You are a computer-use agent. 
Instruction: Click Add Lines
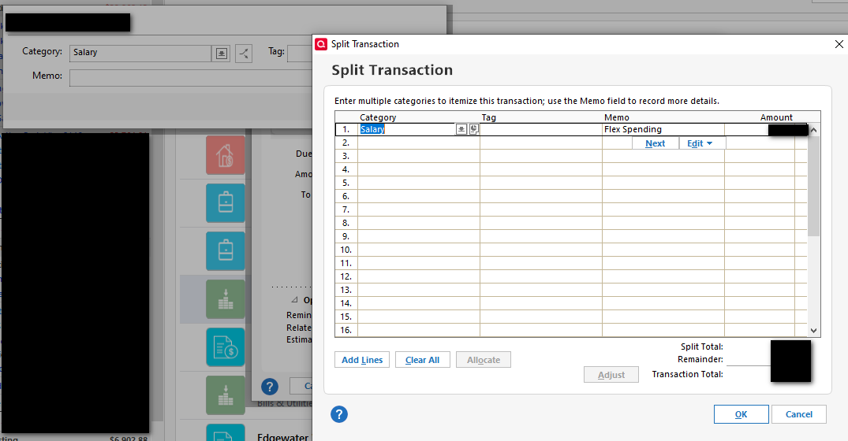click(x=362, y=360)
